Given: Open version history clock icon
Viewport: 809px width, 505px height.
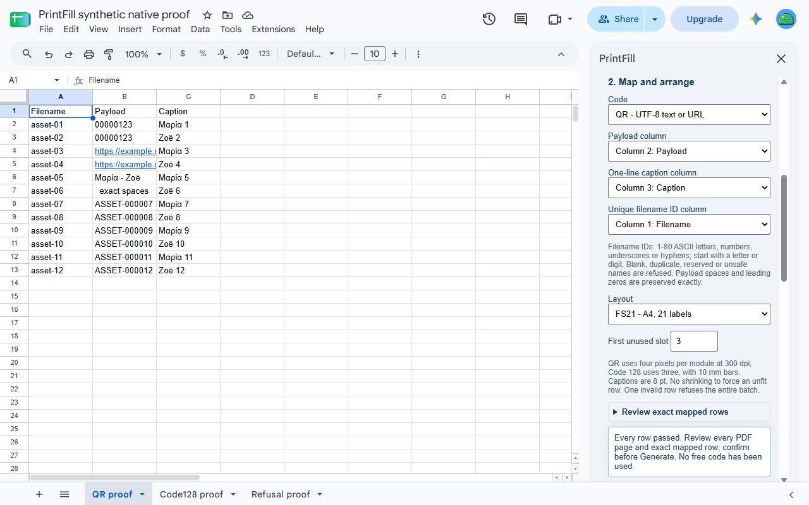Looking at the screenshot, I should [x=489, y=19].
